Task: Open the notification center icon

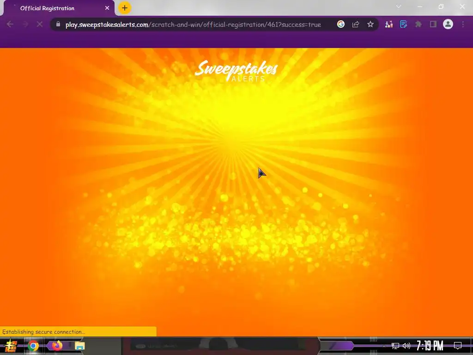Action: point(458,346)
